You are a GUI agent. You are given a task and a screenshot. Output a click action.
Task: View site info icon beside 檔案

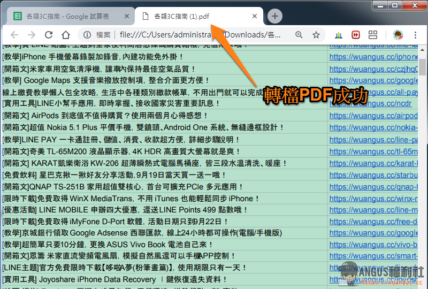pos(87,35)
